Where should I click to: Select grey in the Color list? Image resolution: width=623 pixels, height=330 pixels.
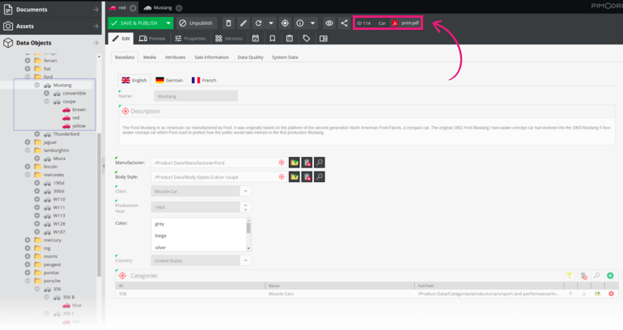159,224
